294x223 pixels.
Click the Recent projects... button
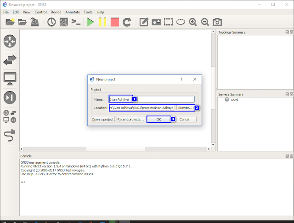(130, 120)
